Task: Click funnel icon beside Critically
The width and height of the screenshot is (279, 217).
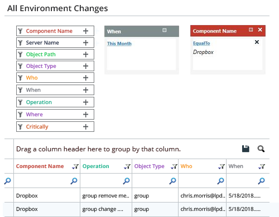Action: click(x=20, y=127)
